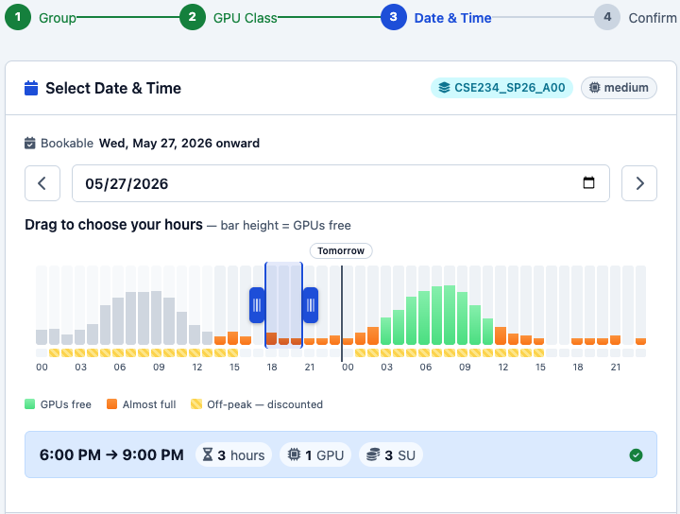680x514 pixels.
Task: Click tomorrow's orange bar at hour 21
Action: [616, 340]
